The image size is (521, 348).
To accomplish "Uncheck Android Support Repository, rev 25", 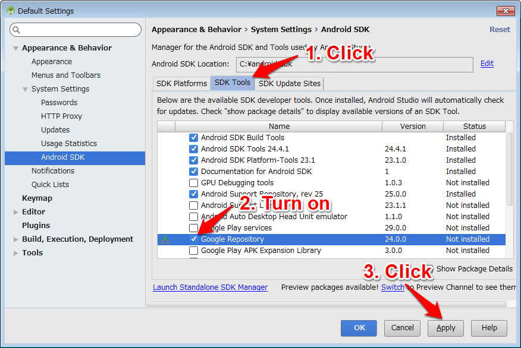I will (193, 194).
